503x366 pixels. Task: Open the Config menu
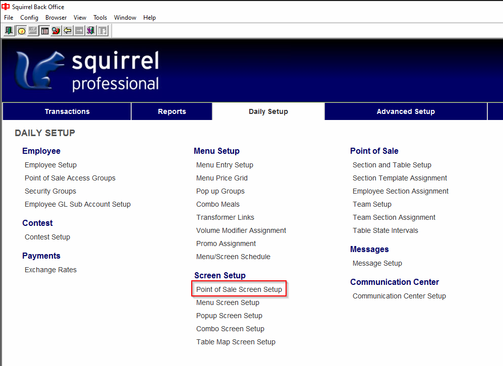[x=29, y=18]
